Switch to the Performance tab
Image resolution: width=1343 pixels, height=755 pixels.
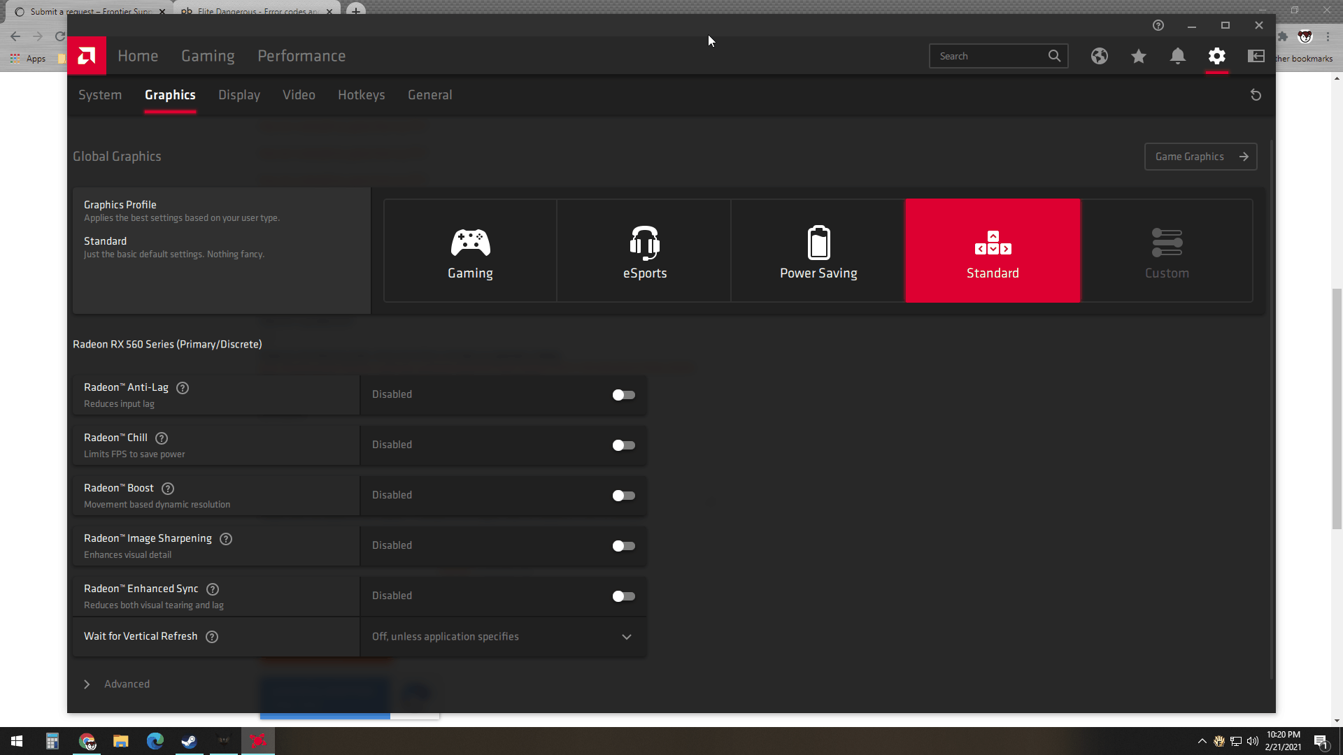(301, 56)
